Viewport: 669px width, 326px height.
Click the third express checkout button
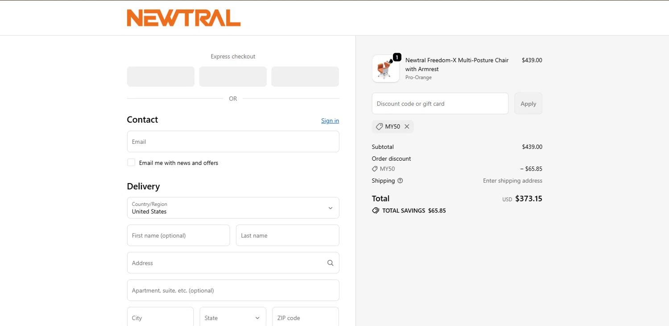pyautogui.click(x=305, y=76)
